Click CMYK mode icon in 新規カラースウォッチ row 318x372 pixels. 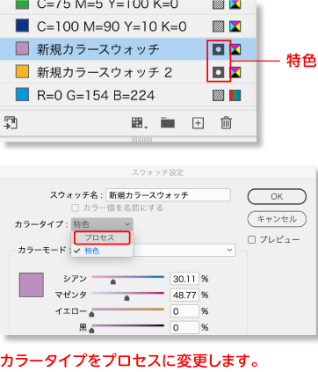pos(235,49)
